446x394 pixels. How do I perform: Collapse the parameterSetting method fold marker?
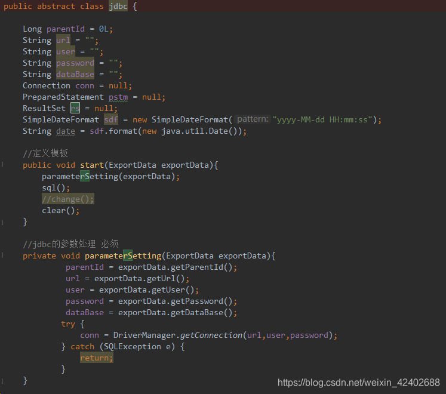[2, 256]
